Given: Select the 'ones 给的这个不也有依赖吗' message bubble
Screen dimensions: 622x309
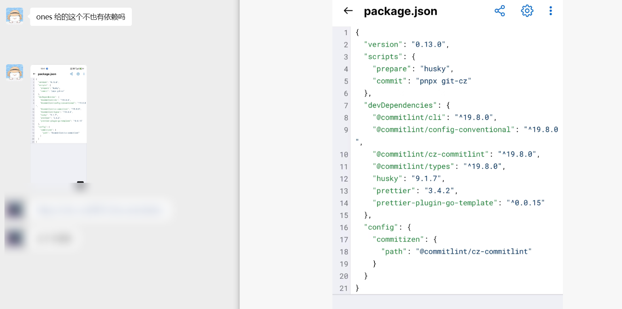Looking at the screenshot, I should [x=81, y=17].
